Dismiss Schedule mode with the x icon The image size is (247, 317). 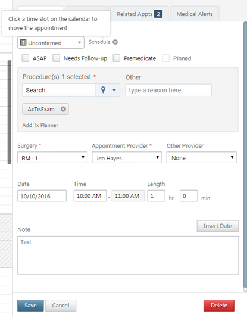(115, 42)
